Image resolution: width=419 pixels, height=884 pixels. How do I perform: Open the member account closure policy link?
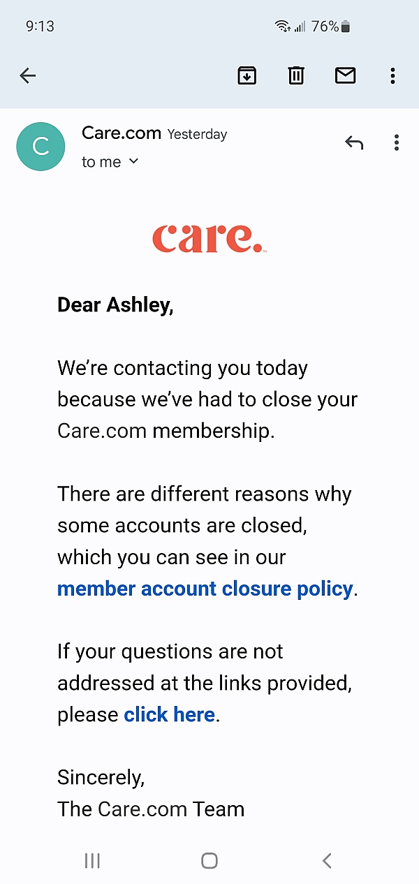[205, 589]
